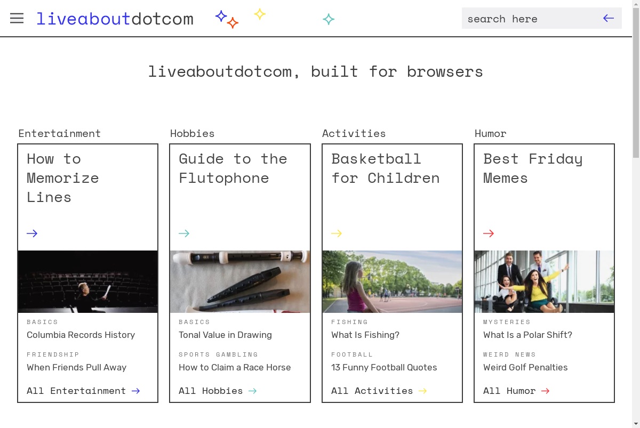Click blue arrow under How to Memorize Lines
The height and width of the screenshot is (428, 640).
coord(32,233)
